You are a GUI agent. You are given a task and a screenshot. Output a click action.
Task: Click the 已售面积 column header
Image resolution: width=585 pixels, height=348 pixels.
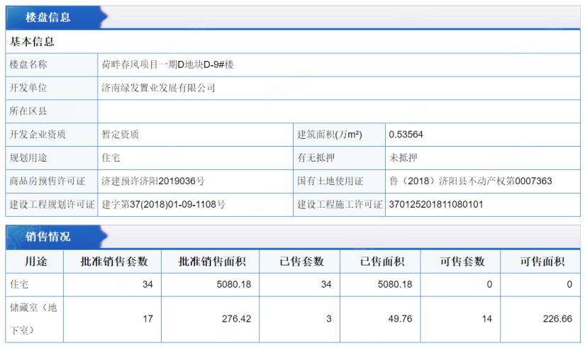point(382,262)
